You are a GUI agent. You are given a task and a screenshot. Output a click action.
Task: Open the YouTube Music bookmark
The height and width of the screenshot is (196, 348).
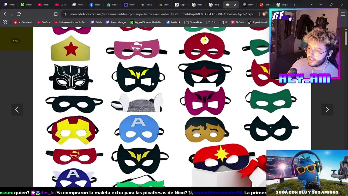click(x=23, y=22)
